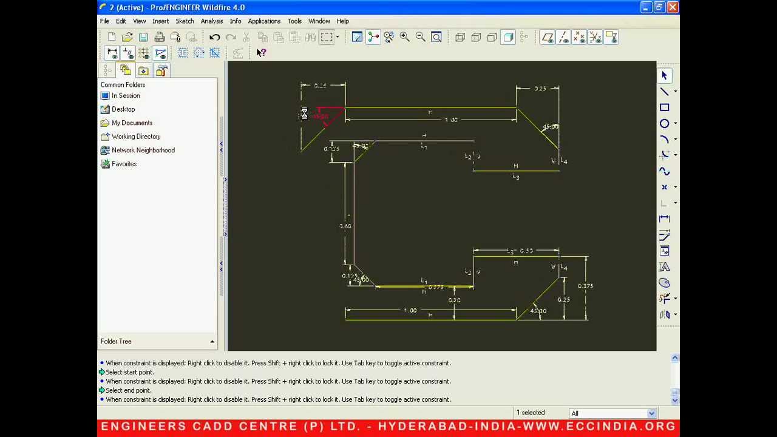Select the Modify dimensions tool
Image resolution: width=777 pixels, height=437 pixels.
(665, 235)
